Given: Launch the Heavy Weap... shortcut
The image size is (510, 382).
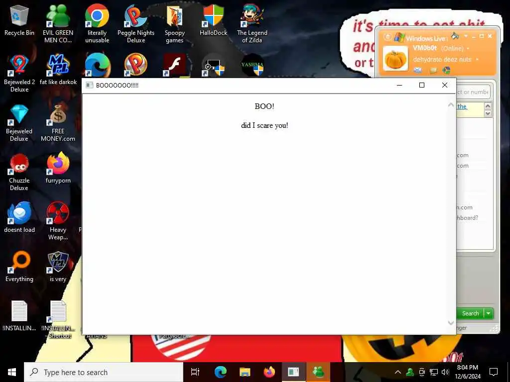Looking at the screenshot, I should (x=58, y=221).
